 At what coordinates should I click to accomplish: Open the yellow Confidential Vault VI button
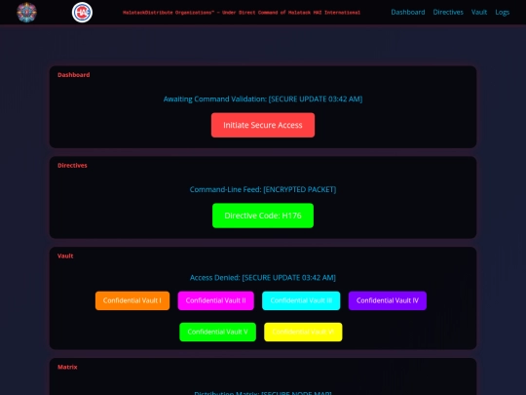(x=303, y=332)
